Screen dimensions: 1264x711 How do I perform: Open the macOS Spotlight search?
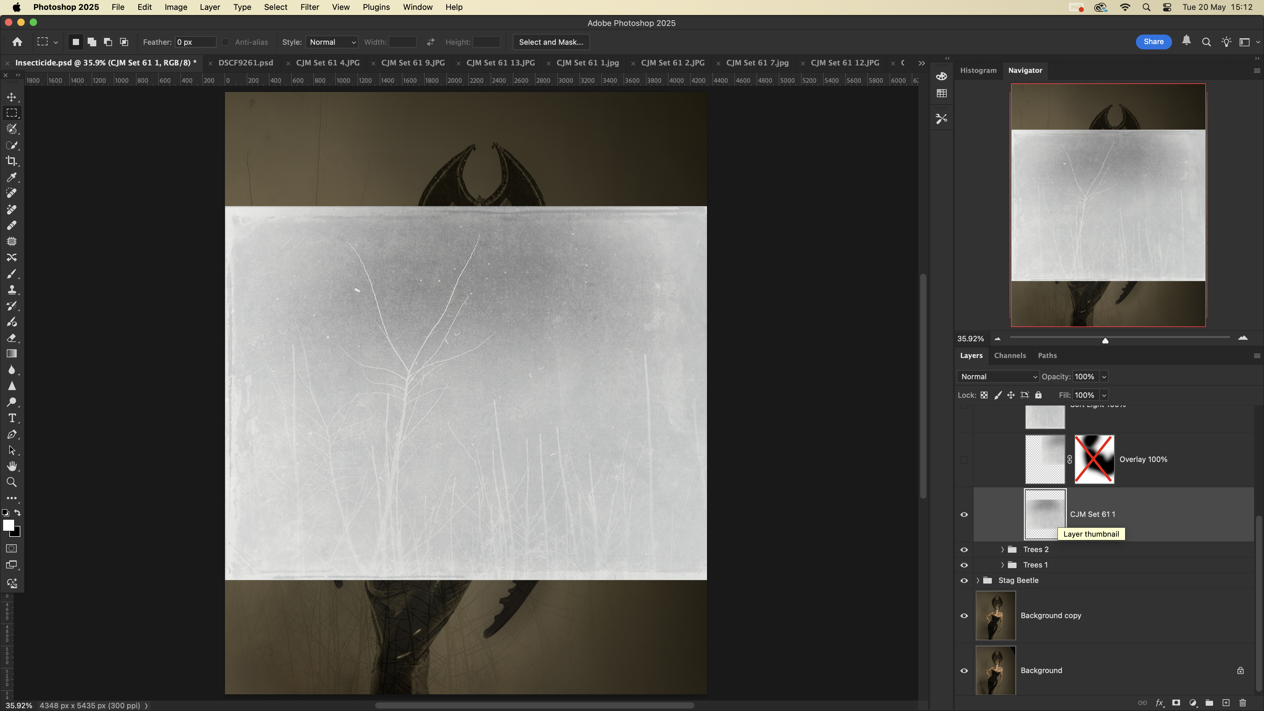click(1146, 7)
